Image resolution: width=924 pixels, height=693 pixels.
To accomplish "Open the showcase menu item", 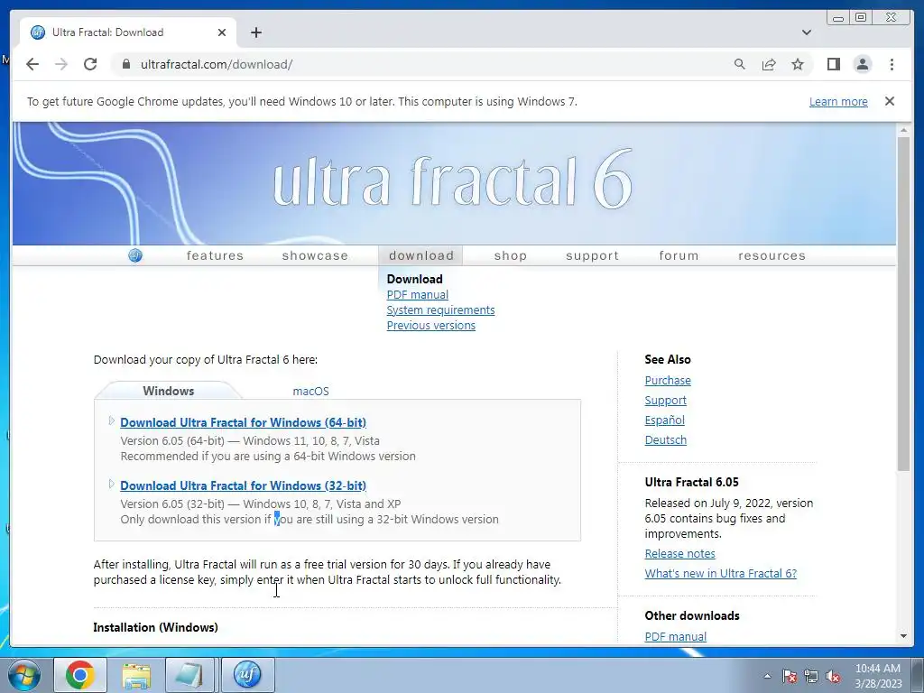I will point(315,255).
